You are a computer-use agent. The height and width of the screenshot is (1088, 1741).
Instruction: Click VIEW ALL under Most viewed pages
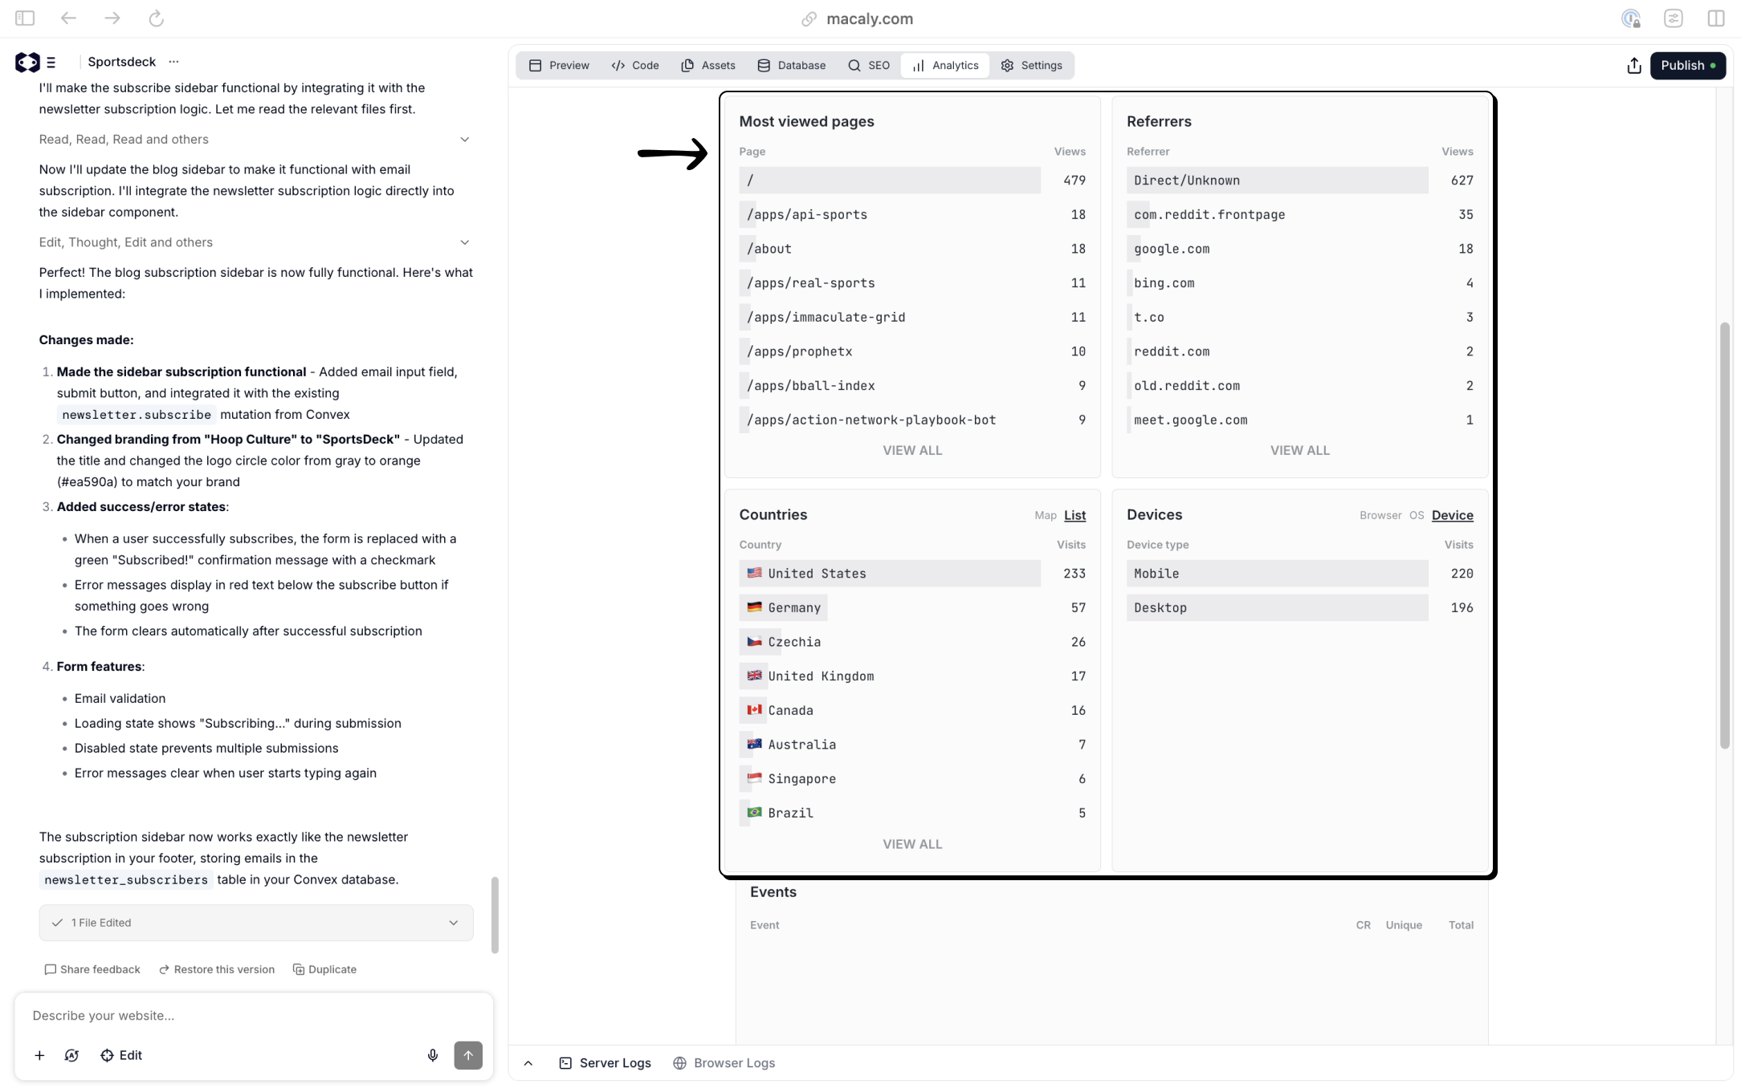pyautogui.click(x=912, y=450)
